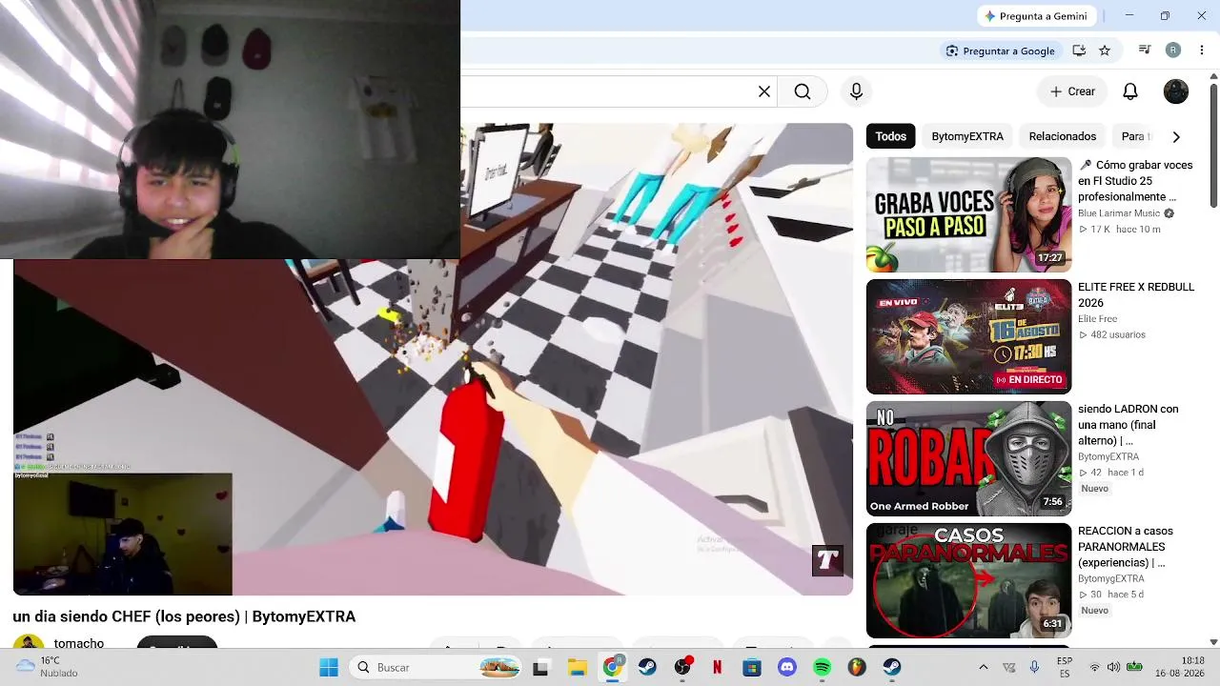Open the weather widget showing 16°C Nublado
This screenshot has width=1220, height=686.
(x=47, y=667)
